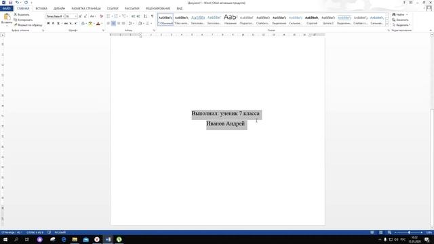This screenshot has height=244, width=434.
Task: Toggle Underline formatting
Action: pos(58,23)
